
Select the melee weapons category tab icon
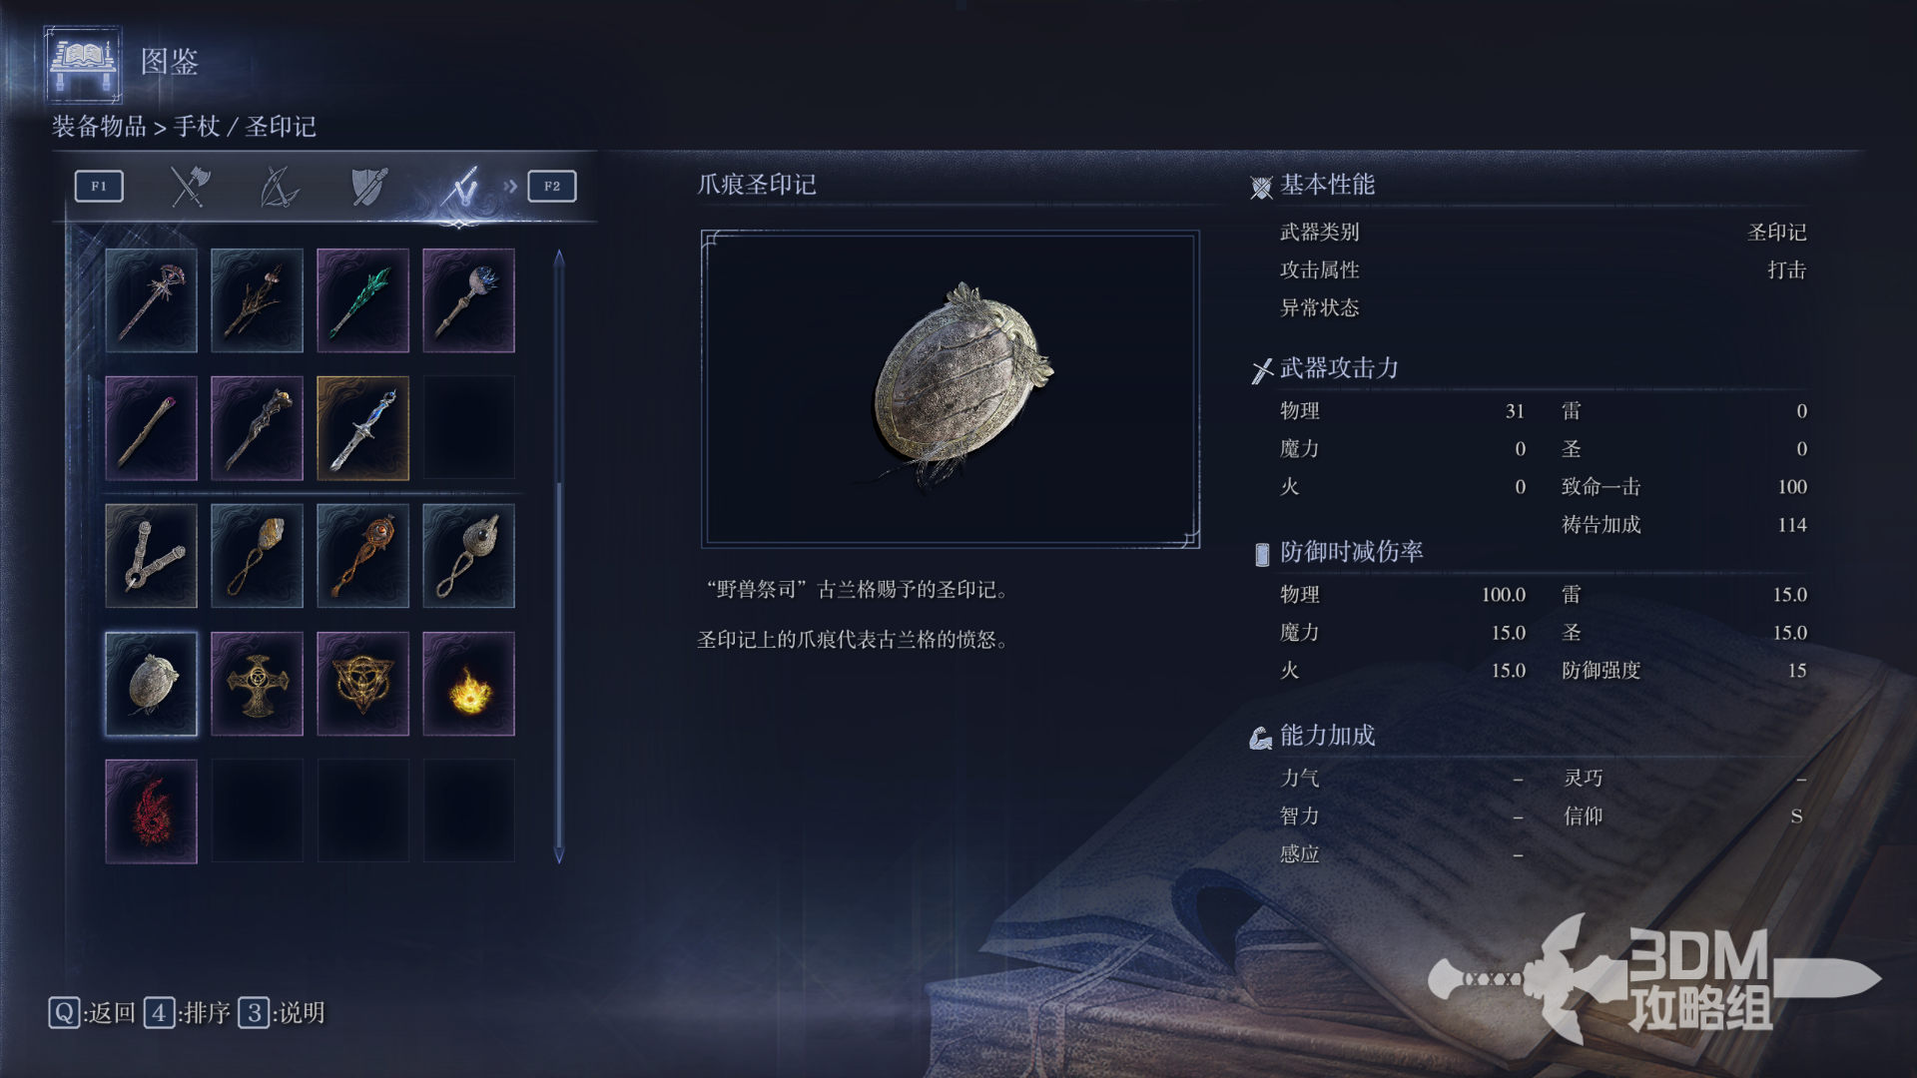click(x=189, y=187)
